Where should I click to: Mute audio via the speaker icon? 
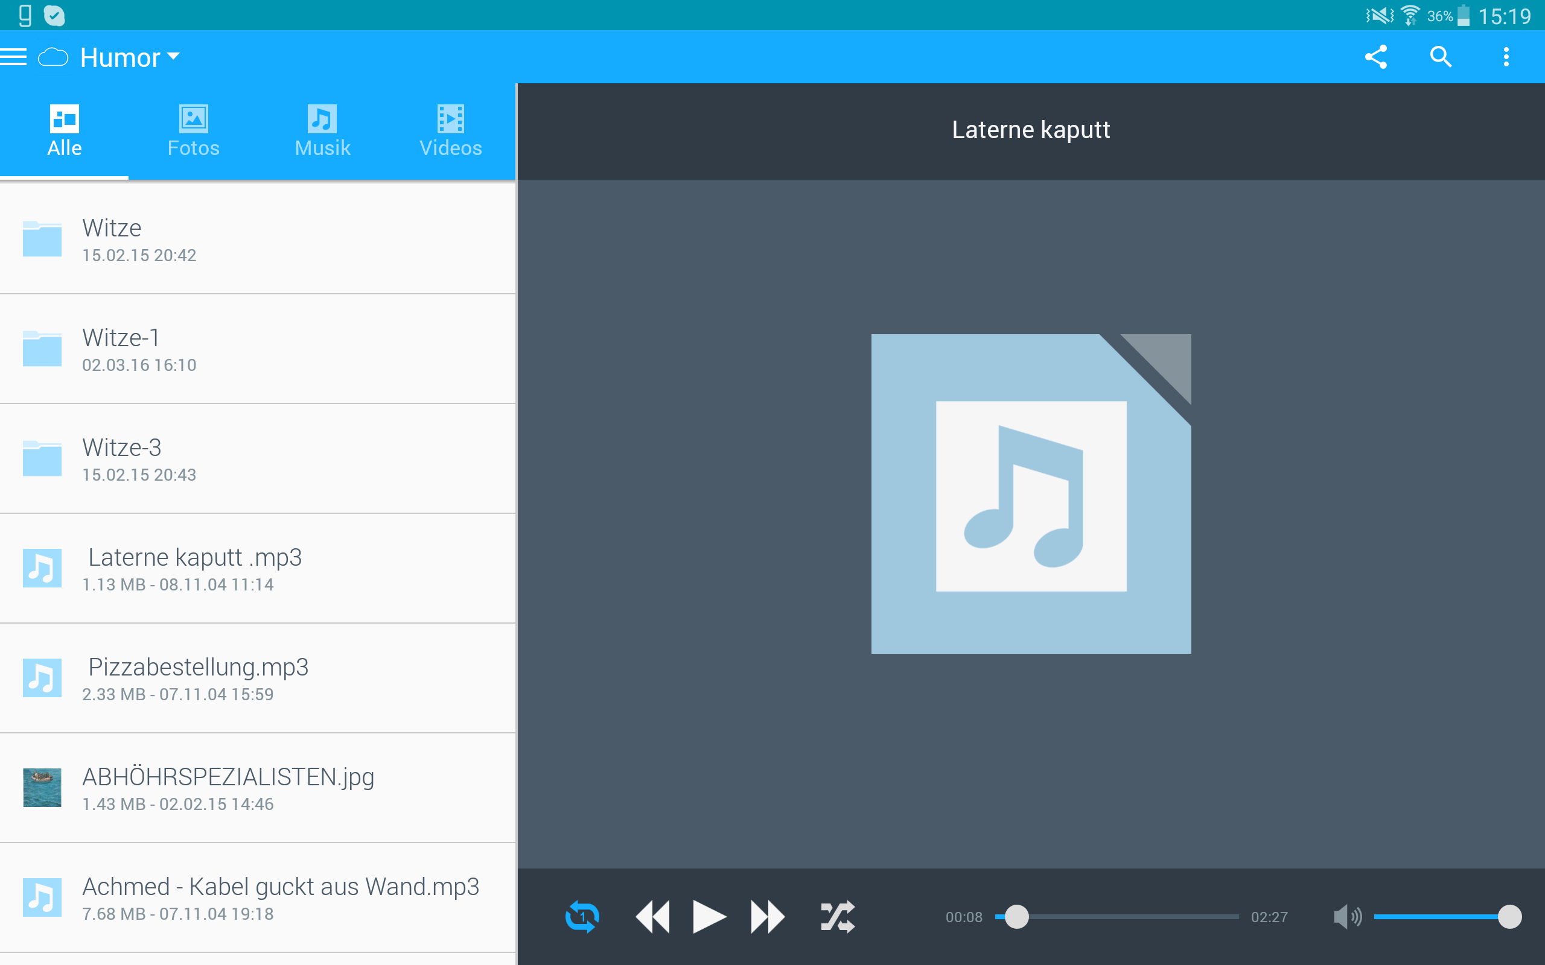pyautogui.click(x=1347, y=917)
